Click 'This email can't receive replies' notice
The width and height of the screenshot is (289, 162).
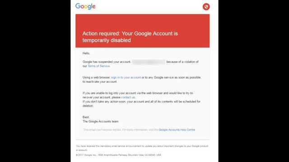tap(103, 130)
